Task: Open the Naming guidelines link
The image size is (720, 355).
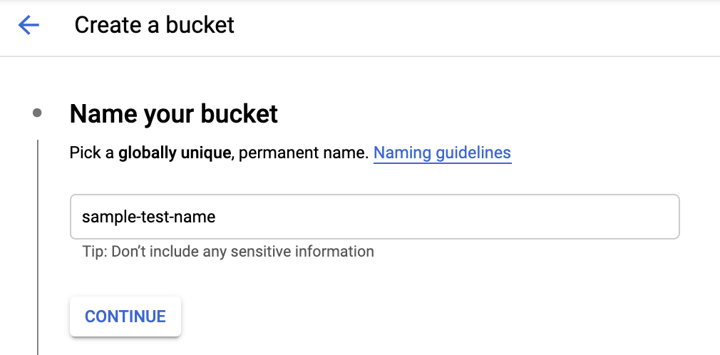Action: coord(442,153)
